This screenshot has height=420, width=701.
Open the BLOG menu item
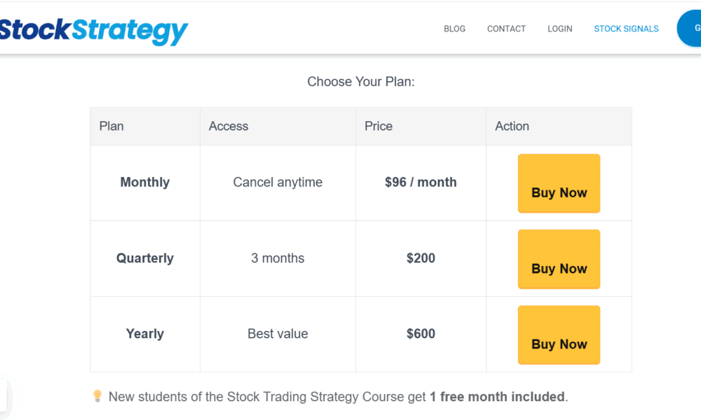tap(454, 29)
